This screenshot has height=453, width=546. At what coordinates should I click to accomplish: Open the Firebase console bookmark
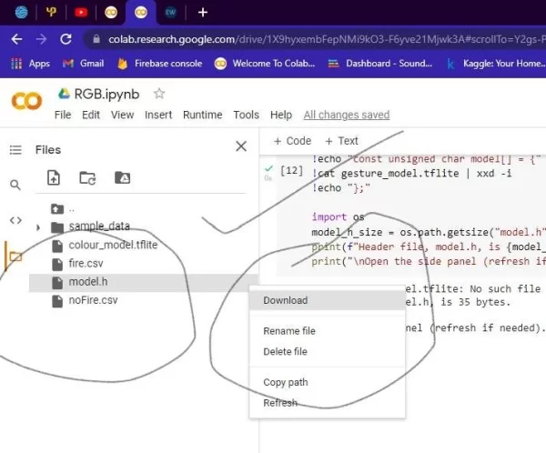pos(160,64)
